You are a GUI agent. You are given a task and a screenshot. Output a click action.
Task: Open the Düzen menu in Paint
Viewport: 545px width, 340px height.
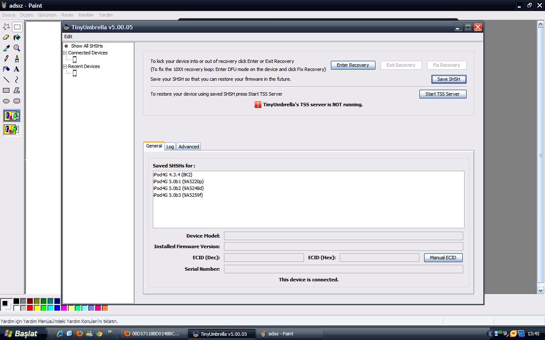pyautogui.click(x=26, y=15)
